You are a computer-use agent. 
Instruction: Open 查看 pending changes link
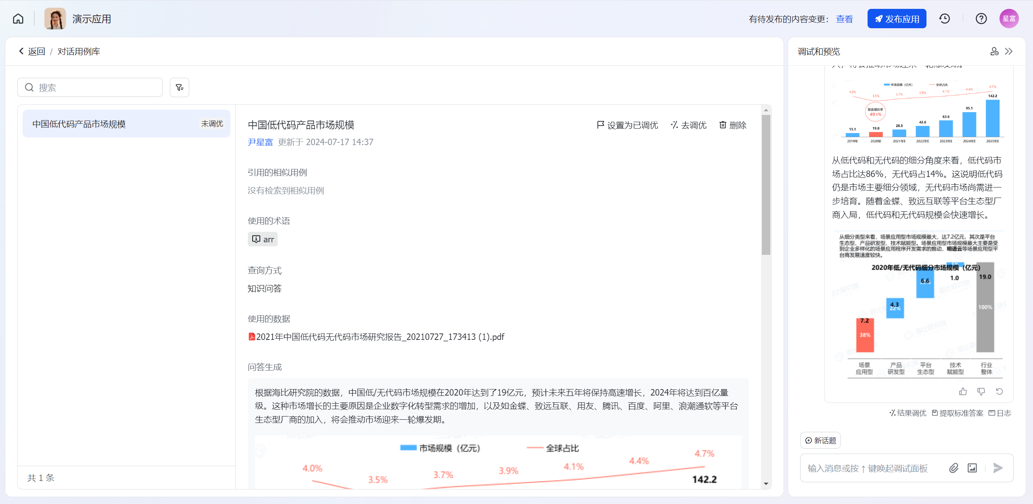coord(845,19)
